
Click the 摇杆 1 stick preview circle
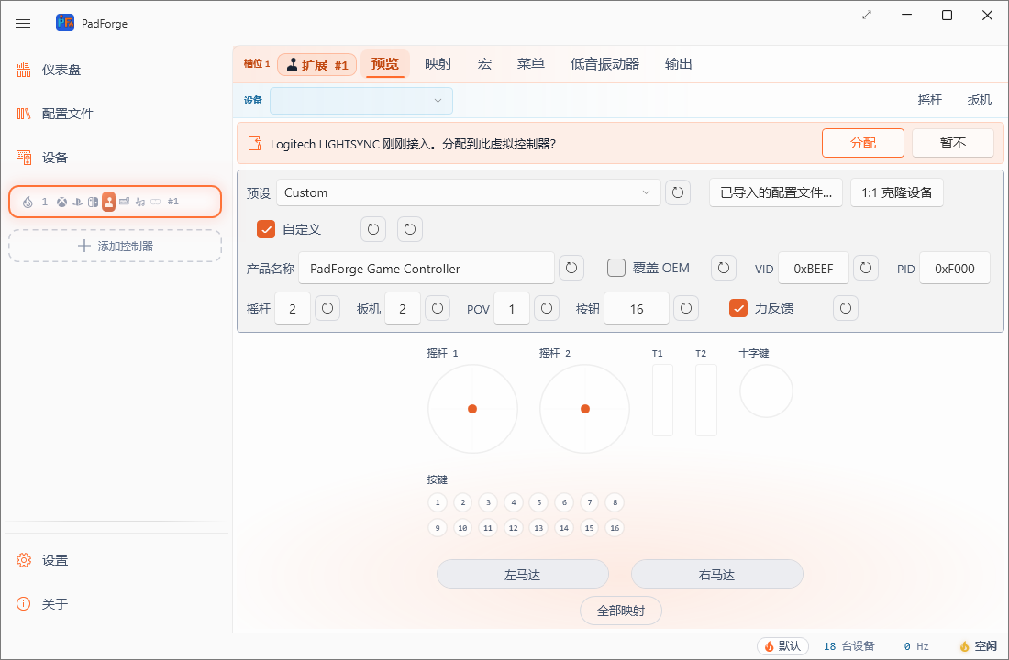click(x=472, y=409)
